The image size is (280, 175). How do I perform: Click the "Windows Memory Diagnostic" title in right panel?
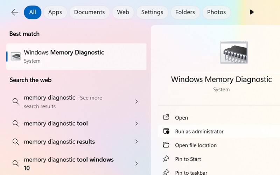click(x=222, y=79)
